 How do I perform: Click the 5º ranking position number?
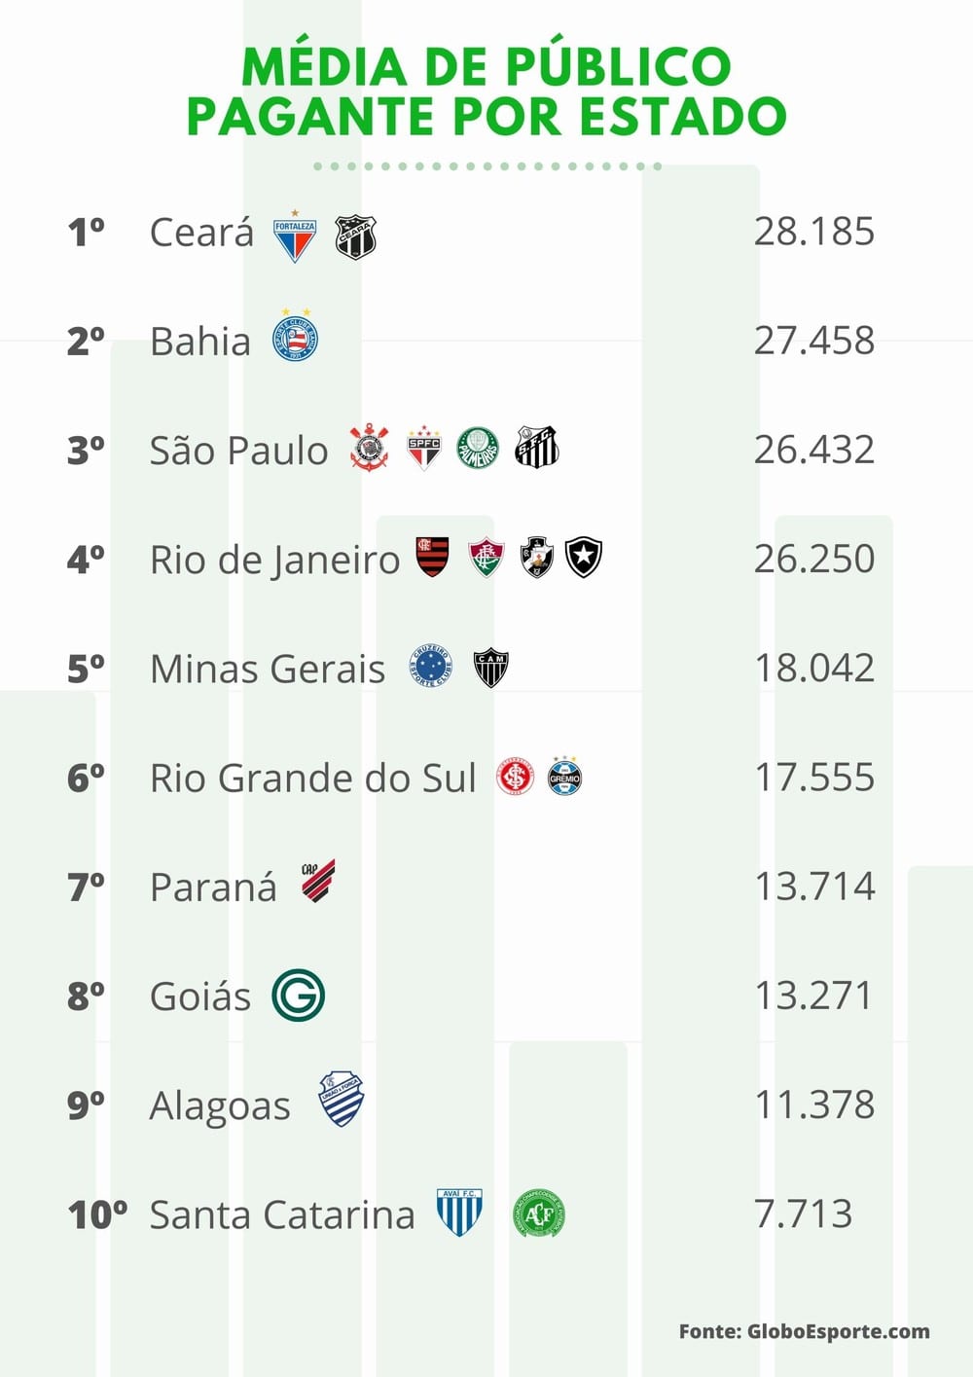pyautogui.click(x=86, y=669)
